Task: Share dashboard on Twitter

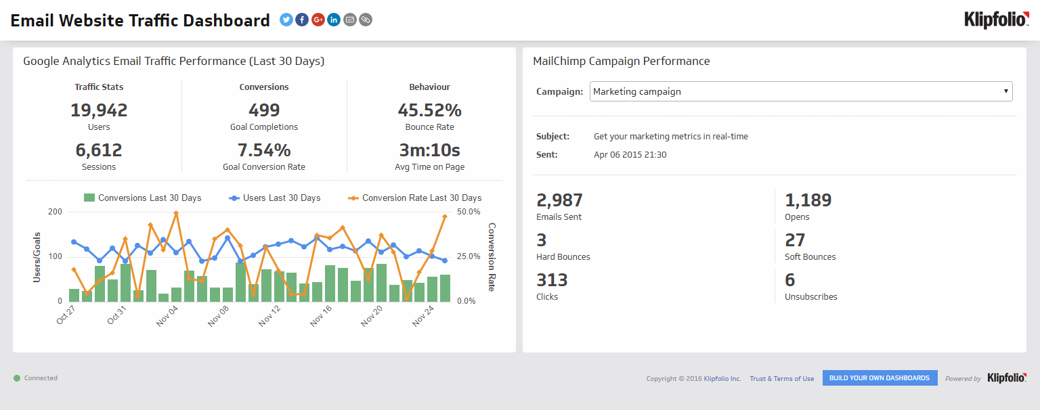Action: [286, 20]
